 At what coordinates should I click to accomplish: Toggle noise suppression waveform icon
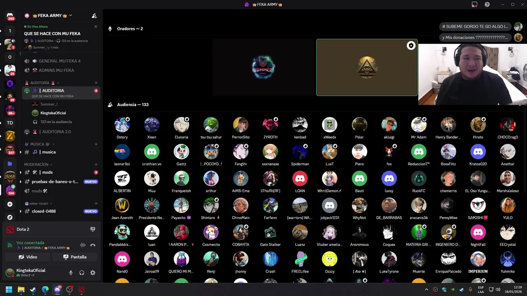(x=83, y=245)
